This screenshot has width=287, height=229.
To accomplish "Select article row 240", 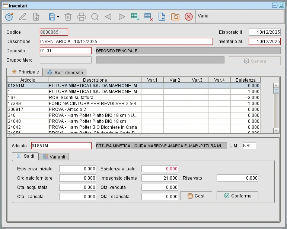I will click(x=134, y=115).
